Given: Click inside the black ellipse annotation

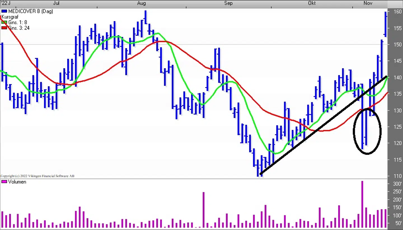Looking at the screenshot, I should point(367,131).
